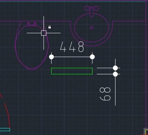Click the square pickbox of the crosshair cursor
148x135 pixels.
point(44,33)
